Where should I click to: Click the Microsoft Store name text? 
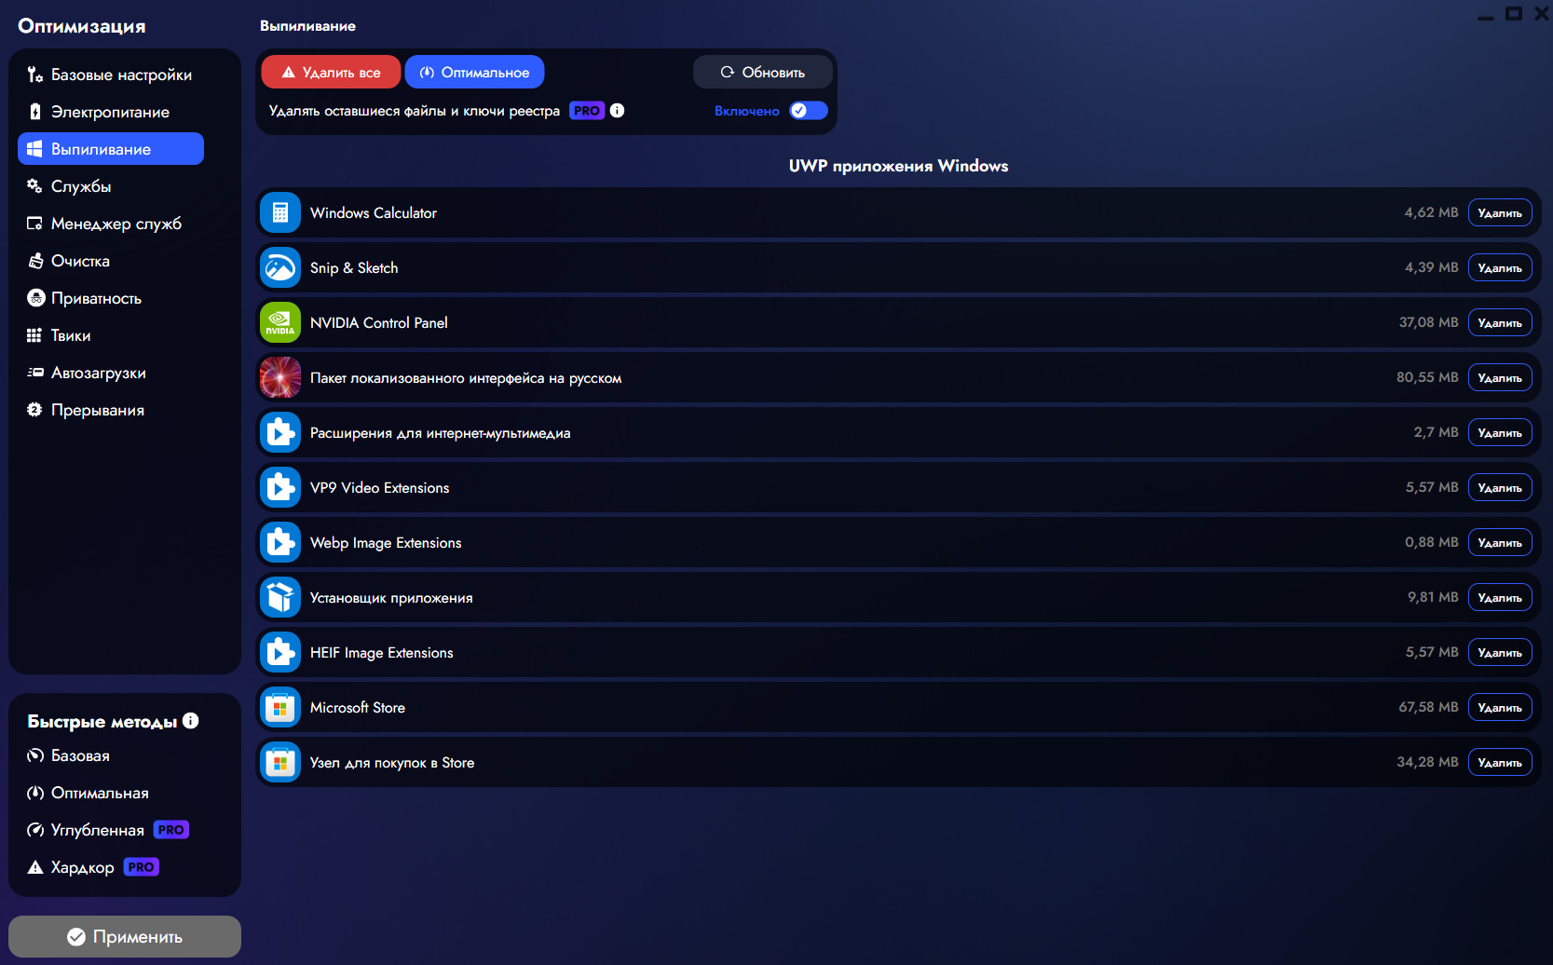[x=358, y=707]
